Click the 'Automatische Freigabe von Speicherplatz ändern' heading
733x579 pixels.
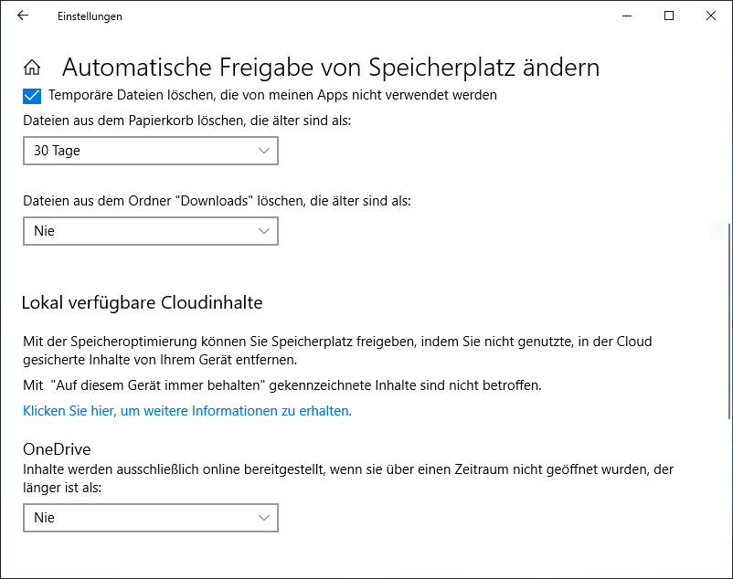[x=330, y=68]
